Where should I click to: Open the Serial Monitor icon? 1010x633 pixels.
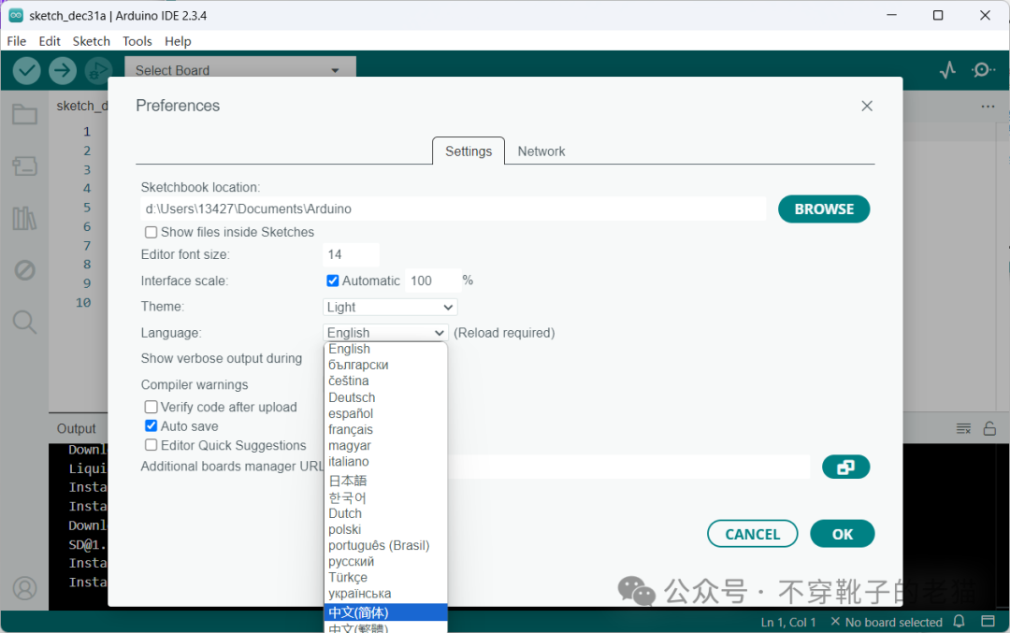(x=982, y=70)
